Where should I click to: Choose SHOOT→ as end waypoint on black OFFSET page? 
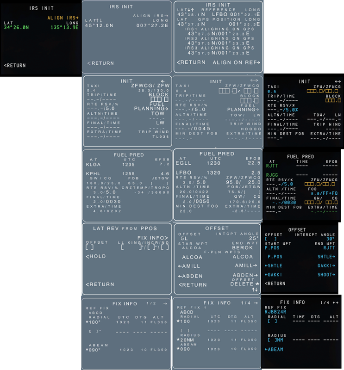coord(326,275)
